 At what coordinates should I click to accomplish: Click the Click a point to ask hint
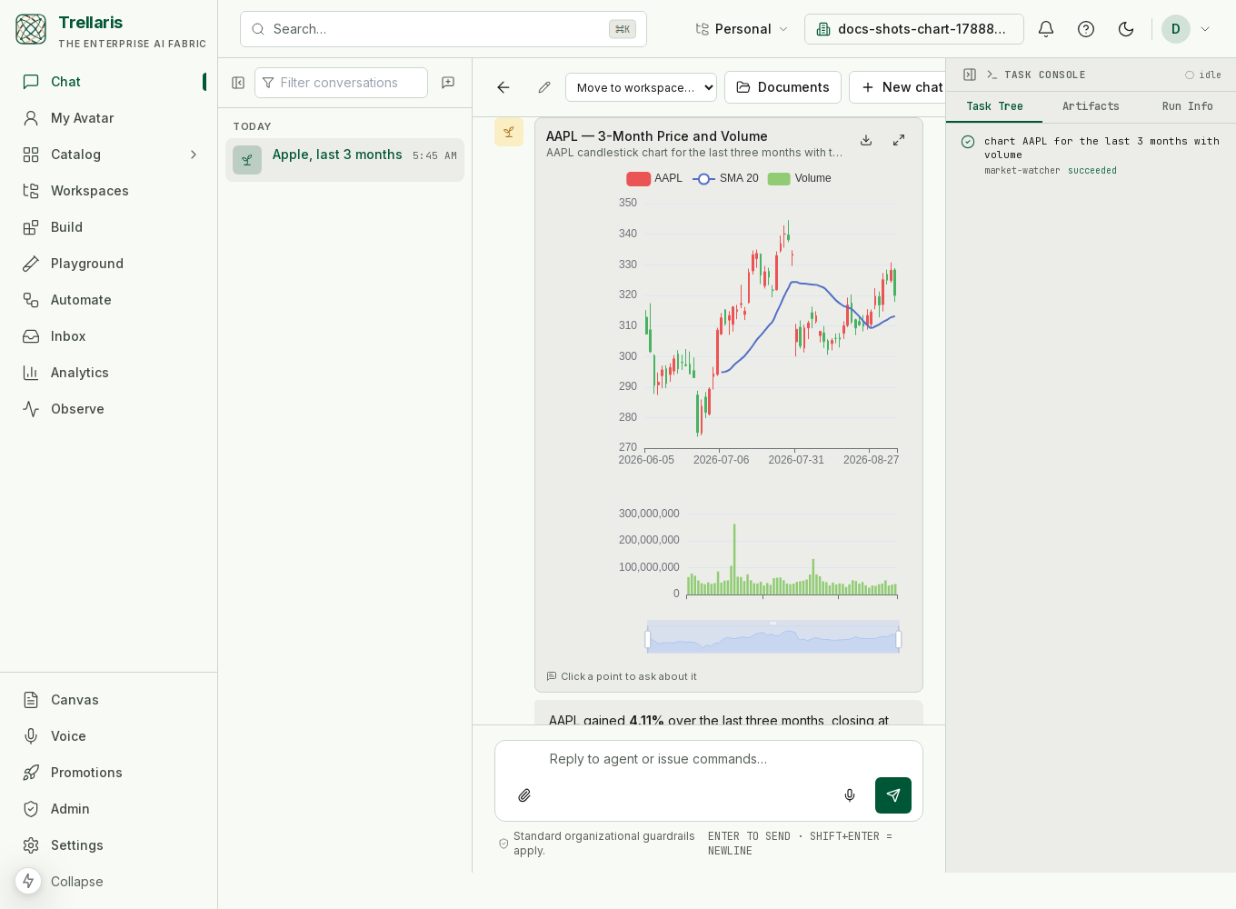tap(622, 676)
